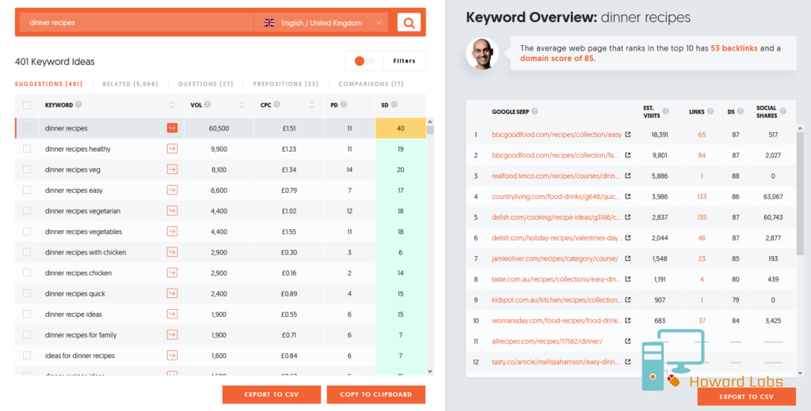Click EXPORT TO CSV under keyword ideas
The width and height of the screenshot is (811, 411).
point(272,394)
